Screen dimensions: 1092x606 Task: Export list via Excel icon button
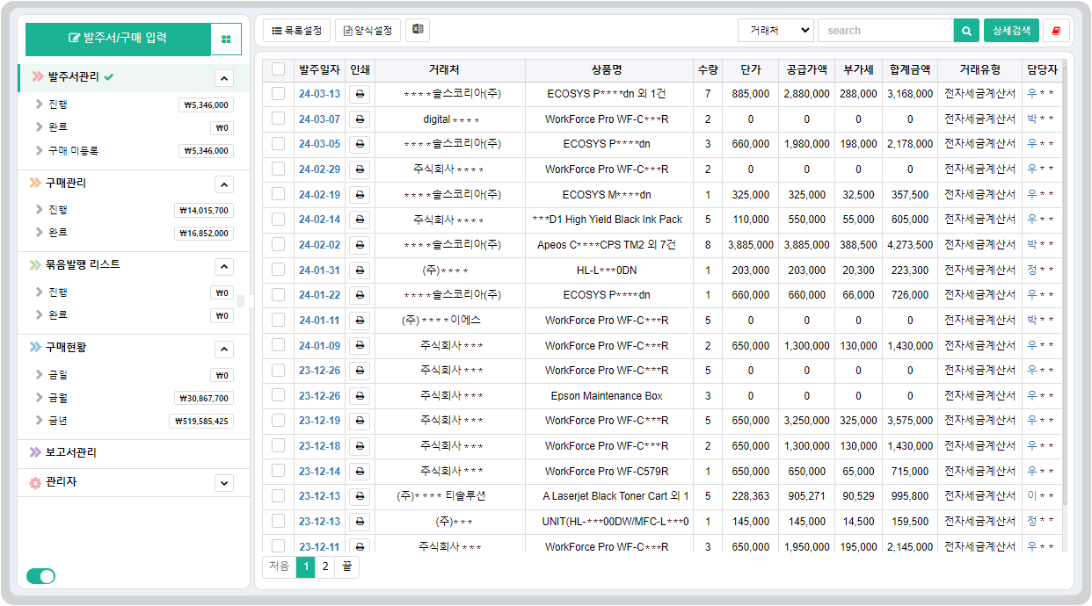tap(418, 30)
